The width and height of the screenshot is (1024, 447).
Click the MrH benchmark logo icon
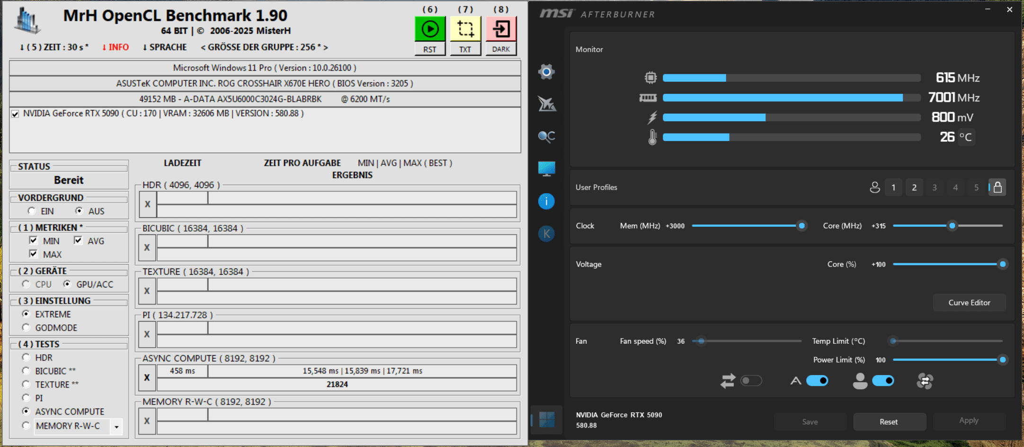pyautogui.click(x=27, y=21)
